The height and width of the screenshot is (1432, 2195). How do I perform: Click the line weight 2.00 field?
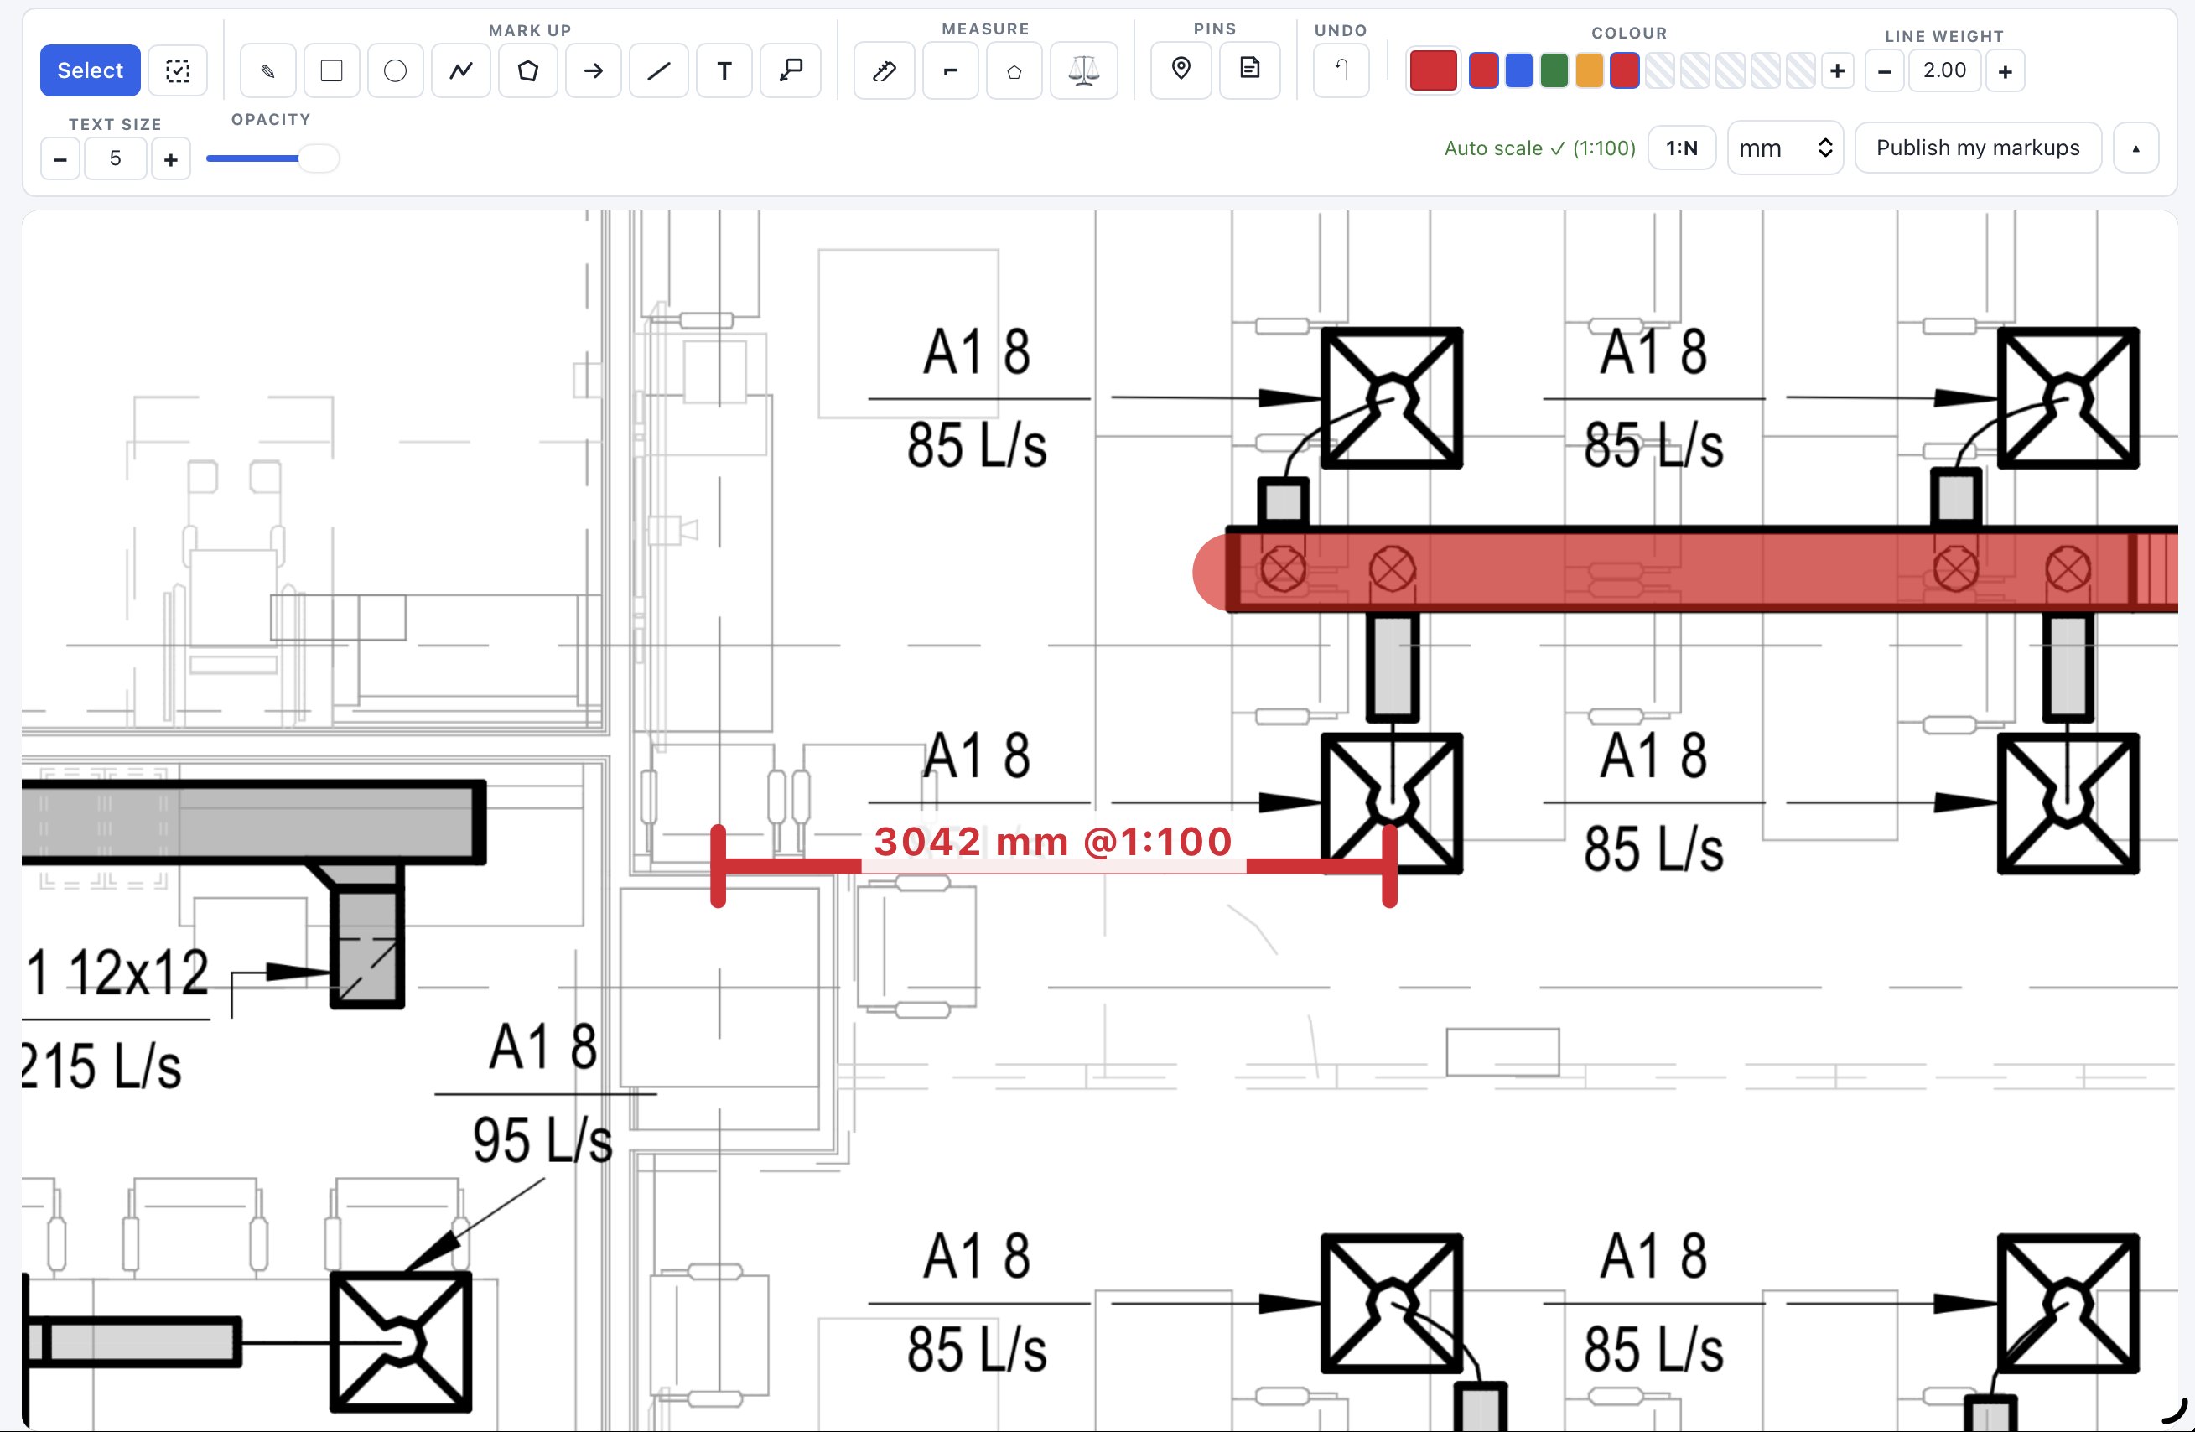click(x=1945, y=71)
